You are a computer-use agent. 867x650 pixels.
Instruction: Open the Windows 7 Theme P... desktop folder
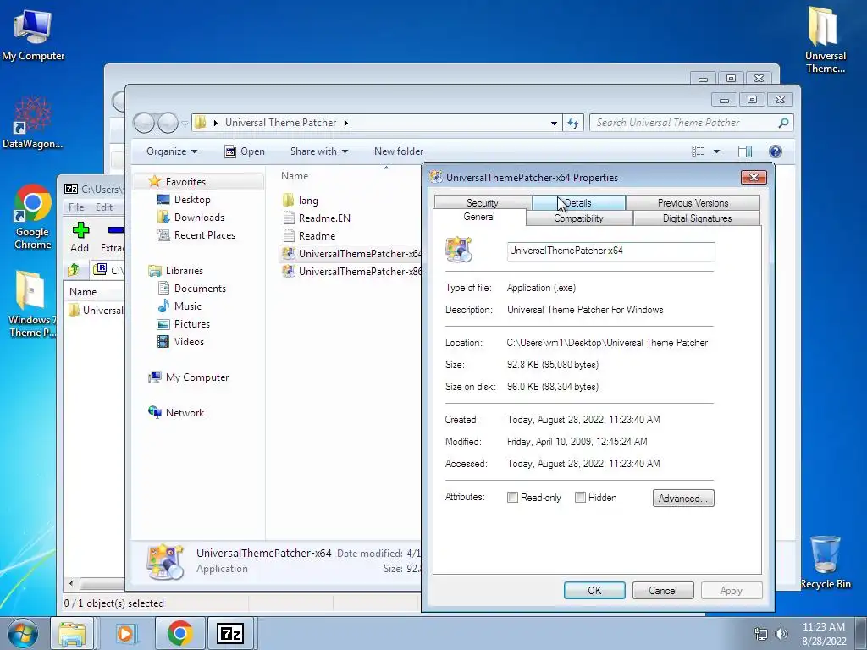click(x=31, y=303)
